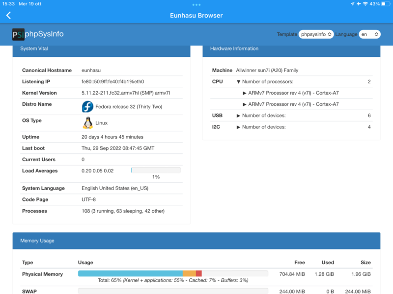
Task: Expand the I2C number of devices list
Action: (x=239, y=127)
